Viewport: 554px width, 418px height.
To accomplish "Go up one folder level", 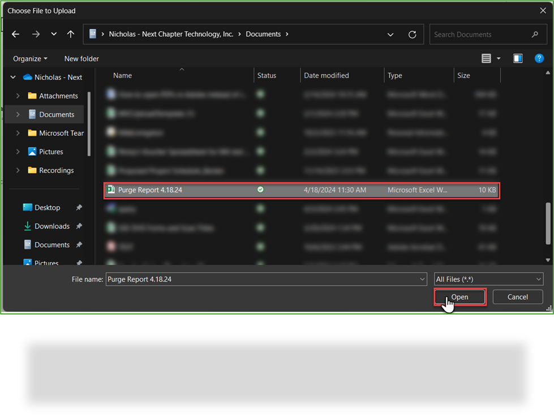I will 71,35.
